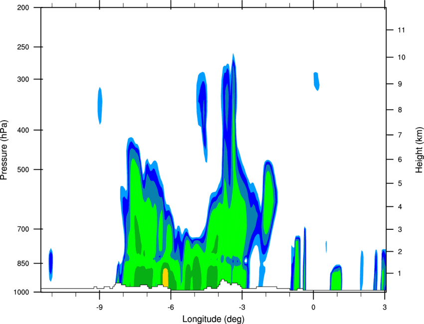
Task: Pick the 10 km height label
Action: pos(401,57)
